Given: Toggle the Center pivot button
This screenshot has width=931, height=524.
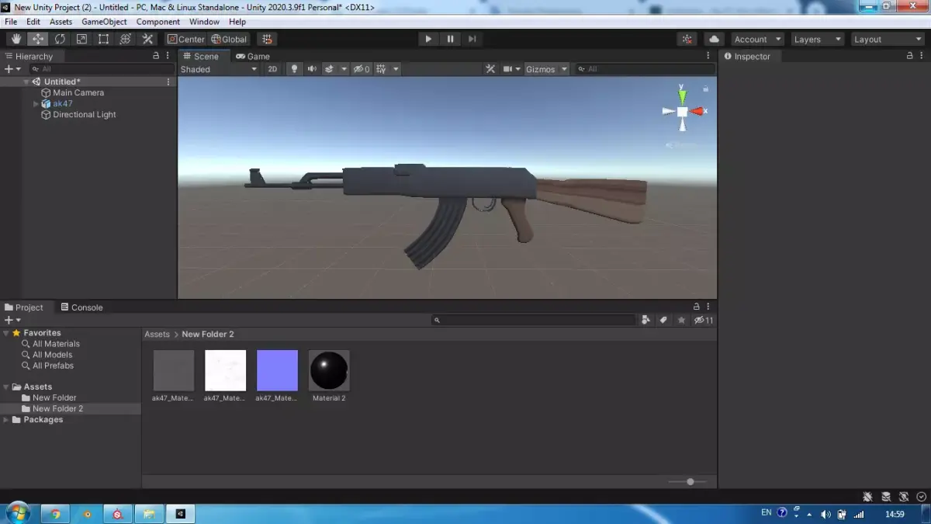Looking at the screenshot, I should (x=186, y=39).
